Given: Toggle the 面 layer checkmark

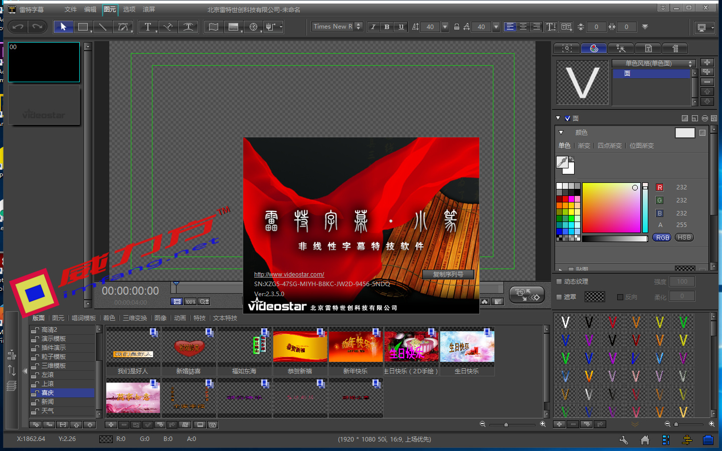Looking at the screenshot, I should [568, 118].
